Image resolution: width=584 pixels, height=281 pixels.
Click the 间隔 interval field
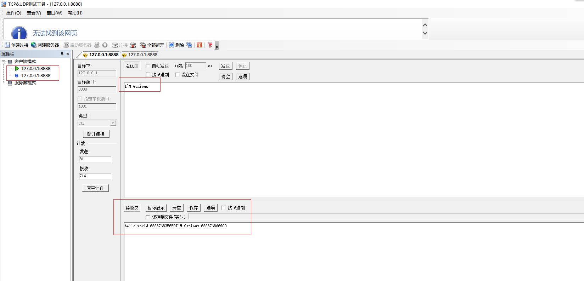tap(195, 66)
